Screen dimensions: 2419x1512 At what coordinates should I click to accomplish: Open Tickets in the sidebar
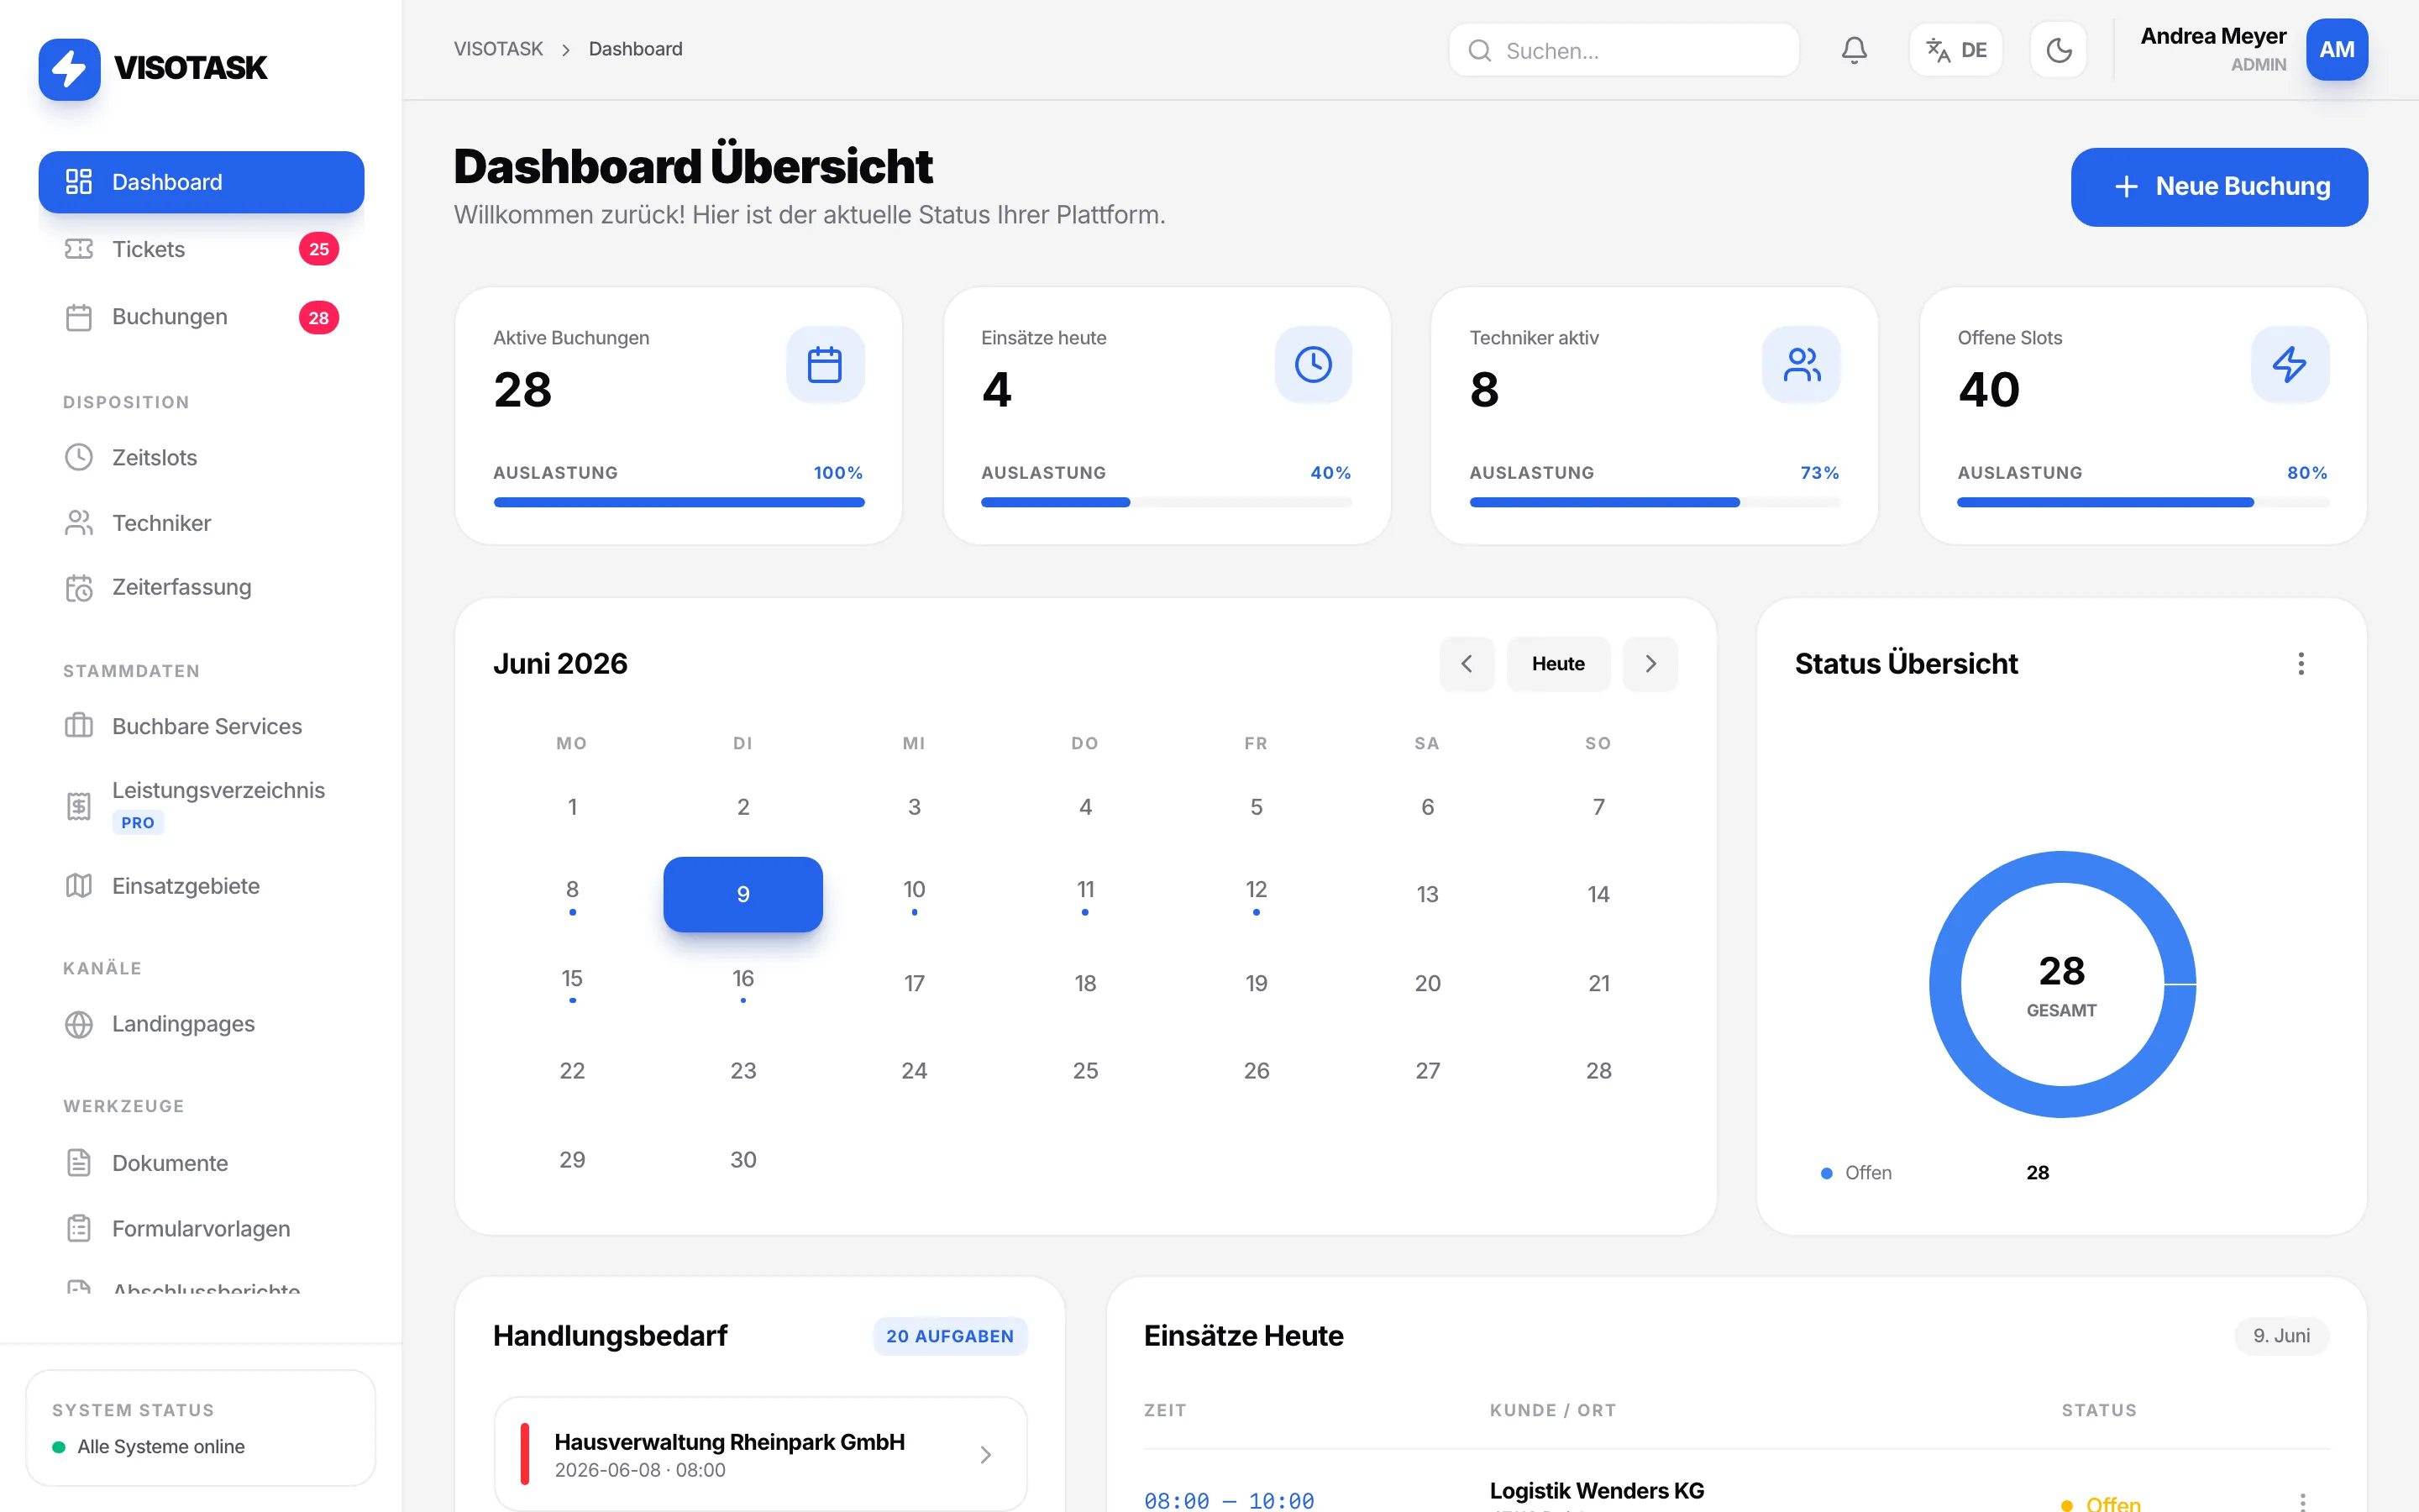201,249
